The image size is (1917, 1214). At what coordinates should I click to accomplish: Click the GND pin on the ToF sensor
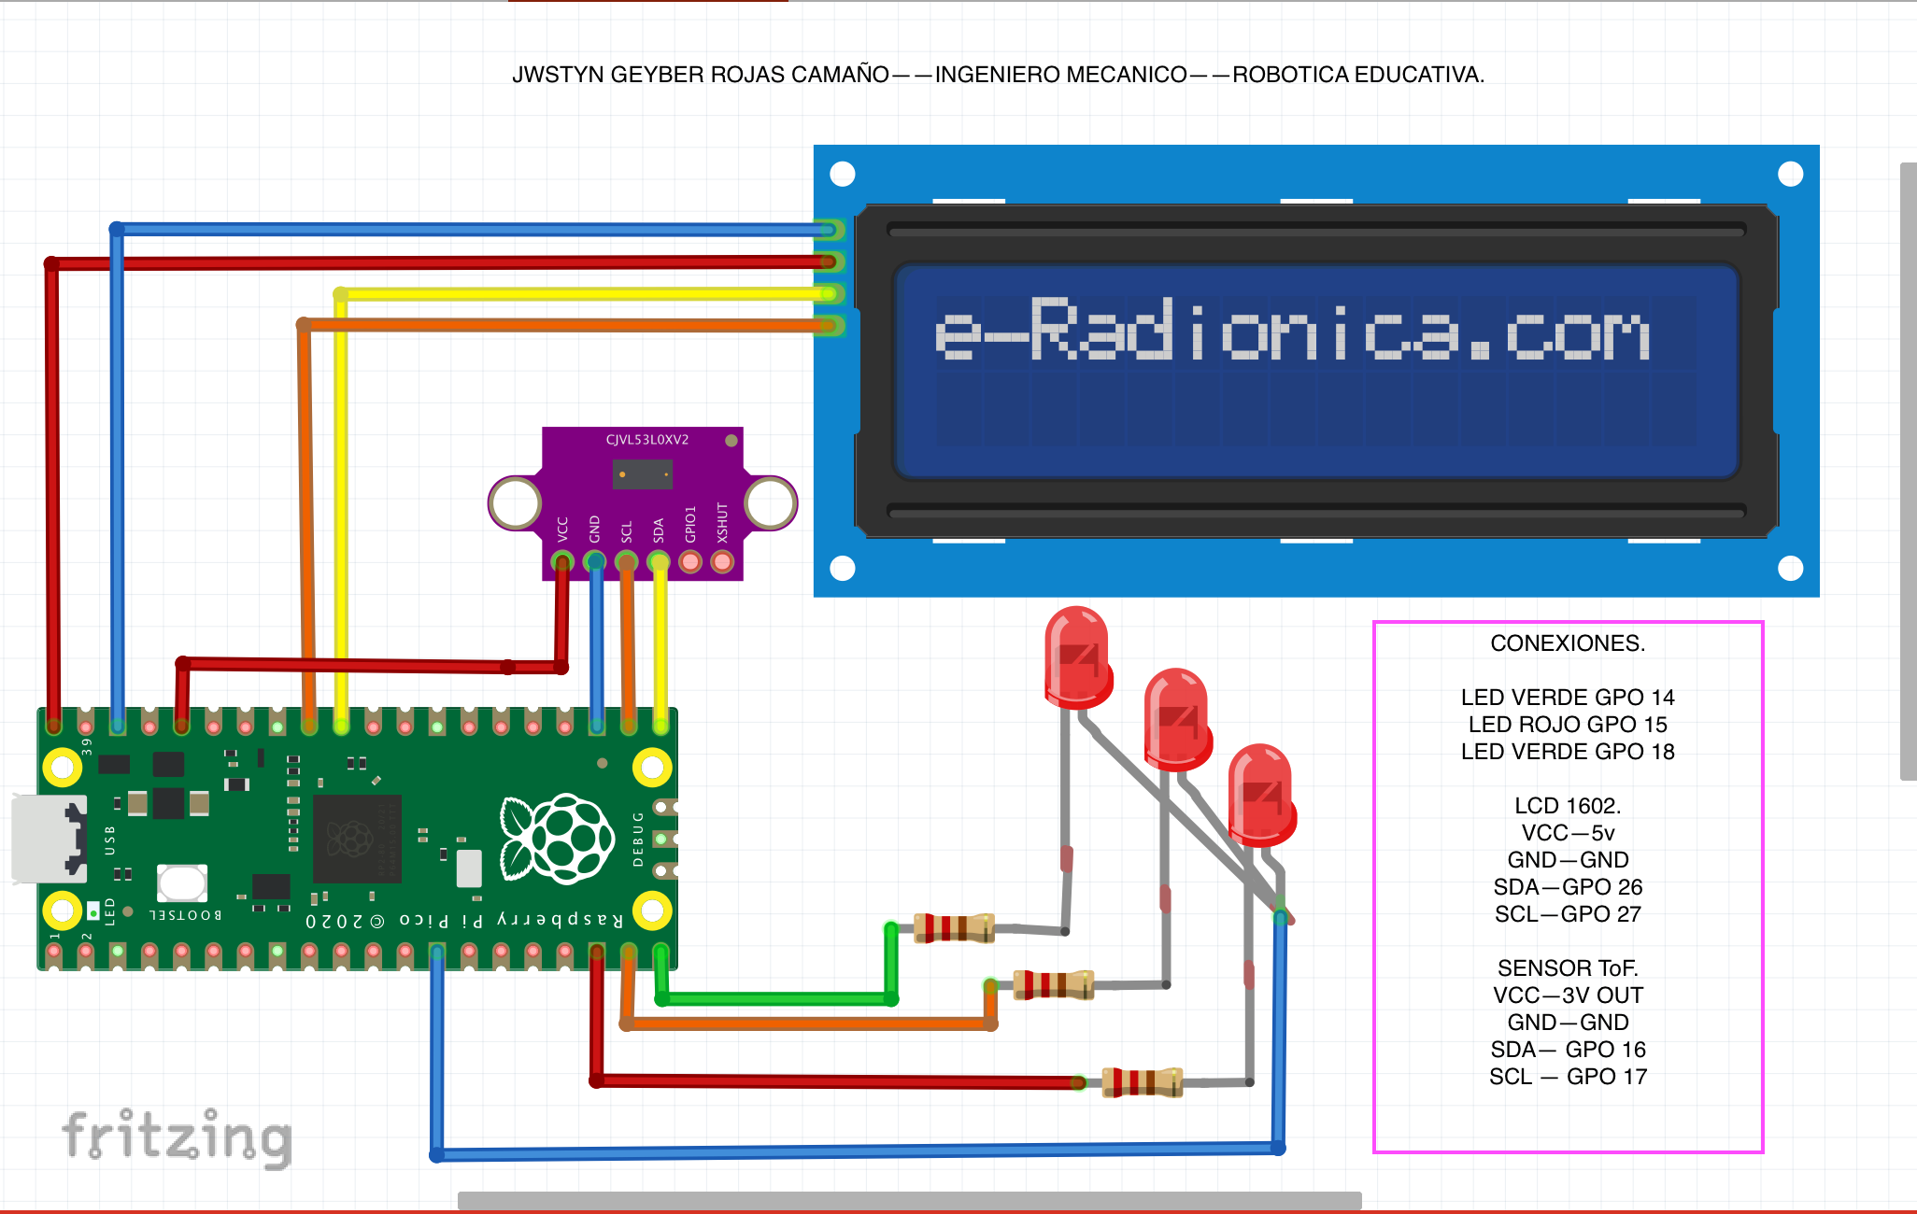594,561
